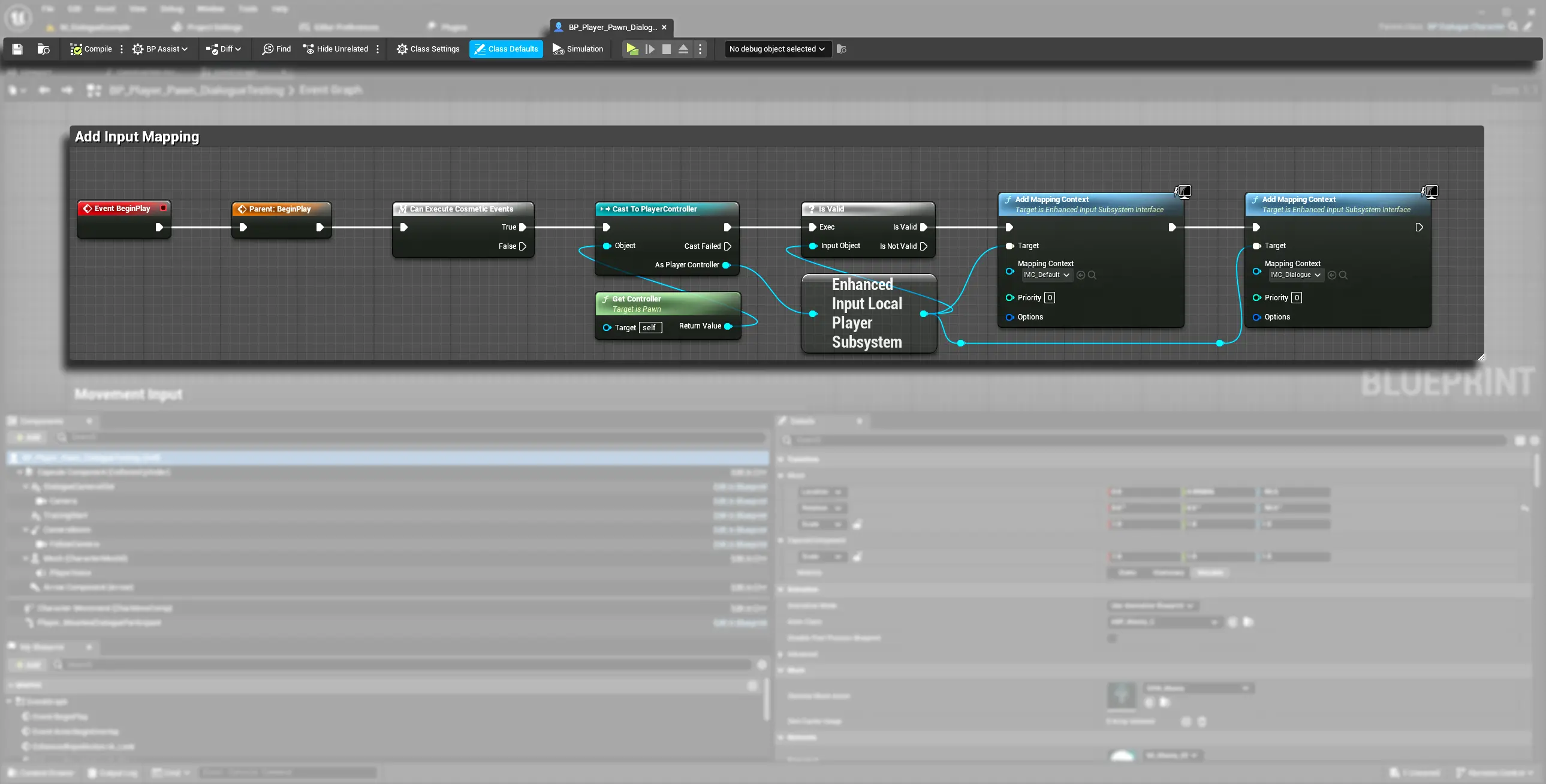Click the Browse to asset icon
1546x784 pixels.
43,49
